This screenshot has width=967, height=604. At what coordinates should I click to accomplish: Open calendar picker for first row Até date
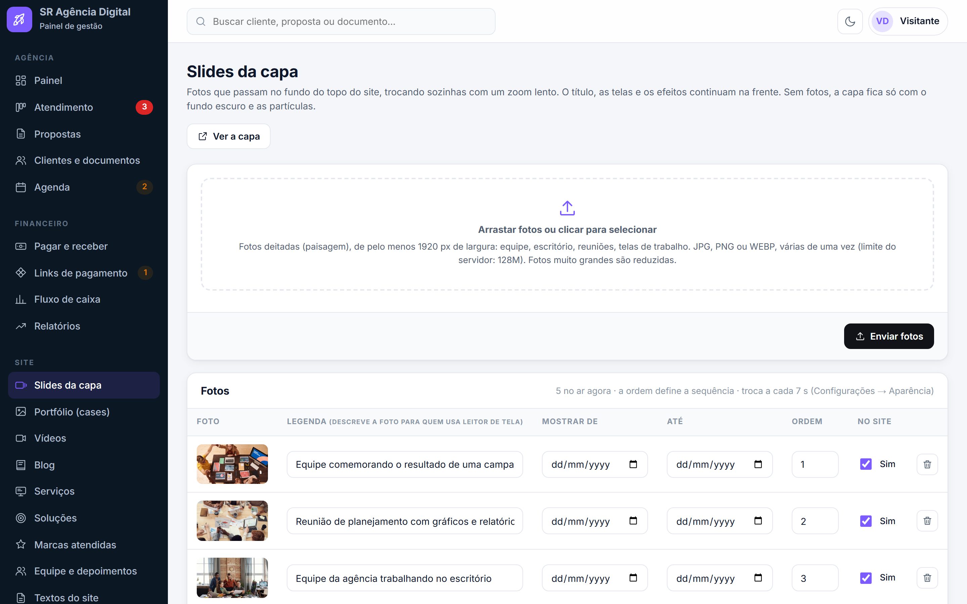click(x=758, y=464)
